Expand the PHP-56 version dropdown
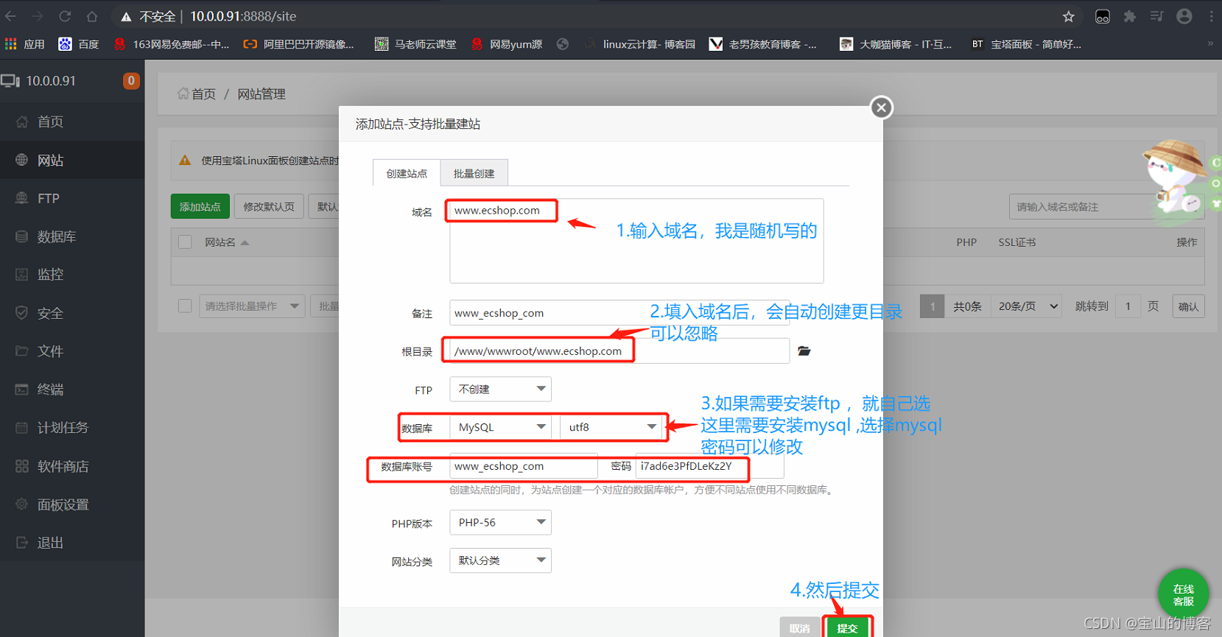1222x637 pixels. 500,523
